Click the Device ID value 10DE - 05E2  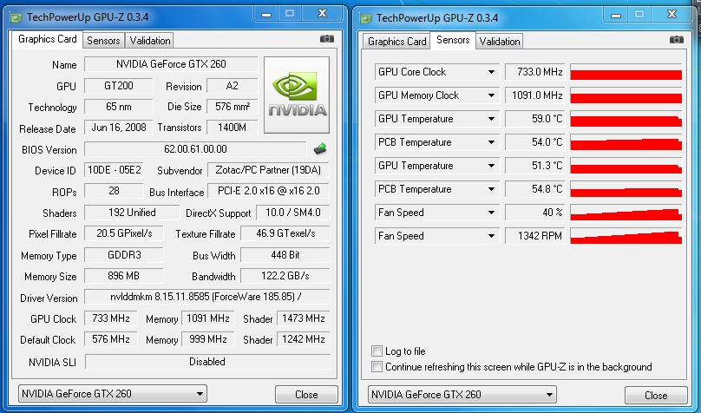pos(114,170)
